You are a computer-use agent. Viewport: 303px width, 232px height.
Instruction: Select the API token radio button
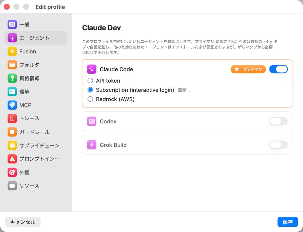coord(90,81)
